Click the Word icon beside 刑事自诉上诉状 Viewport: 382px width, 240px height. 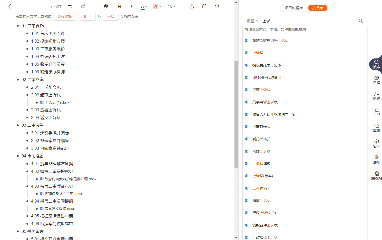(247, 102)
